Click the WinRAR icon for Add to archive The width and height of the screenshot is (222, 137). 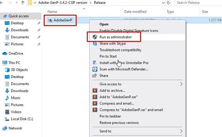coord(95,91)
